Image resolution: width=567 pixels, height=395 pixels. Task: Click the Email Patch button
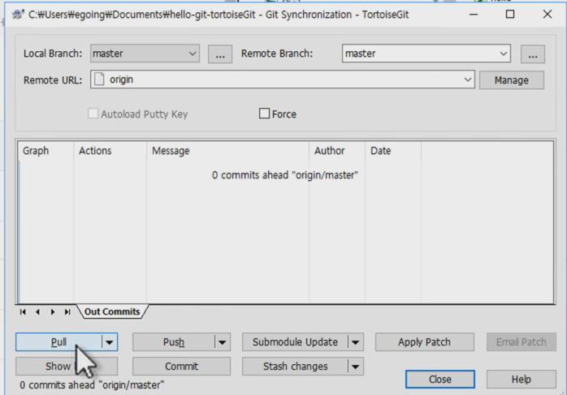521,342
